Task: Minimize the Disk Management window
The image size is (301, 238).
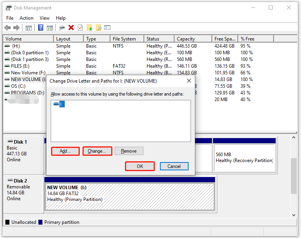Action: point(253,8)
